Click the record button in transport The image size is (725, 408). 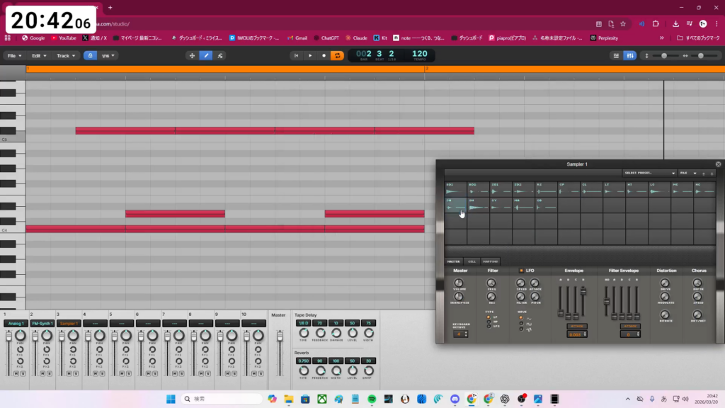click(x=324, y=55)
